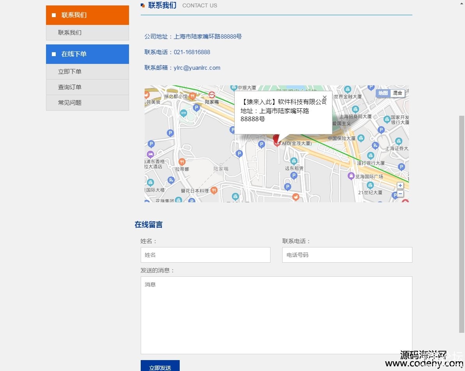Zoom out with the map minus button
The height and width of the screenshot is (371, 465).
pyautogui.click(x=400, y=194)
